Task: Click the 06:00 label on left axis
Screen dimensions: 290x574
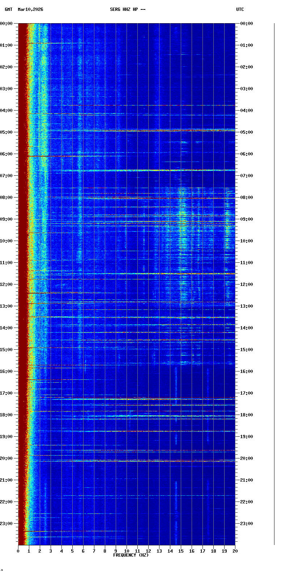Action: tap(7, 154)
